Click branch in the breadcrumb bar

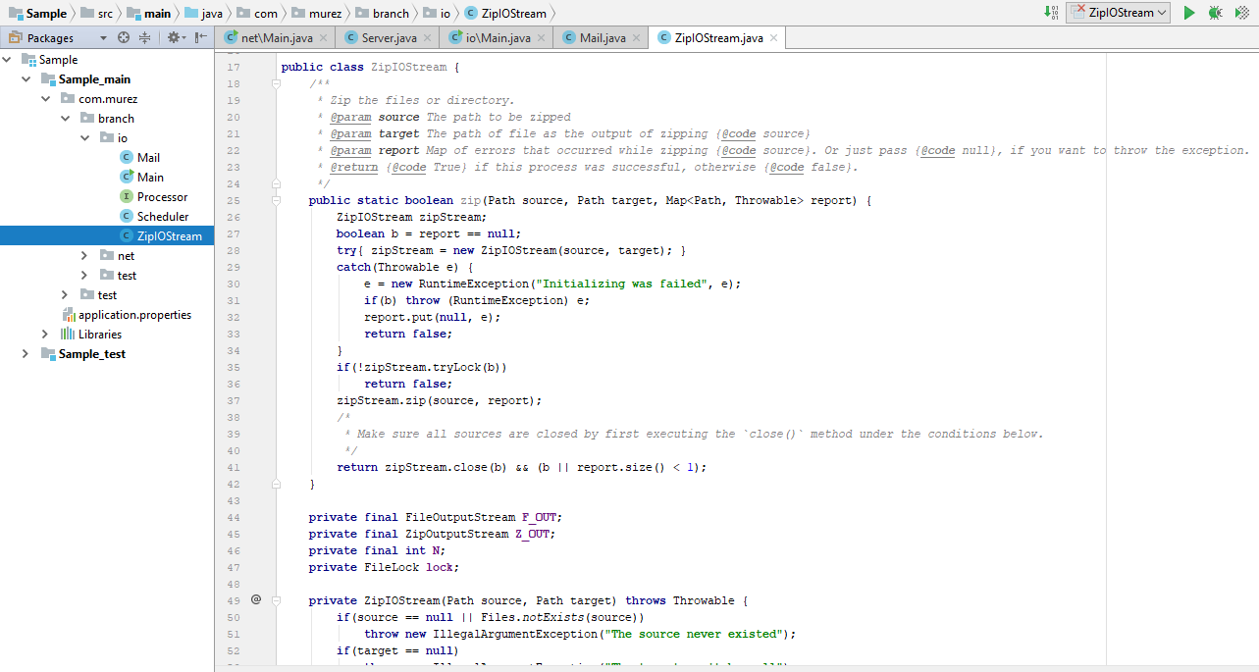(382, 13)
